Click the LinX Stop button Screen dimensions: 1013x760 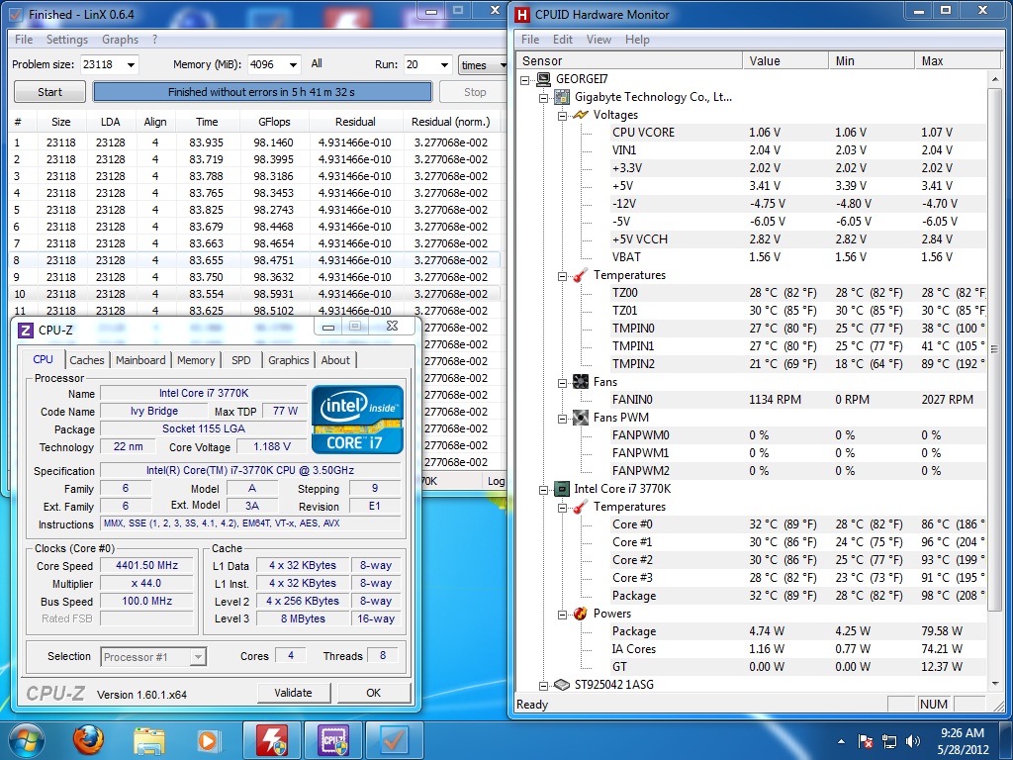point(475,92)
